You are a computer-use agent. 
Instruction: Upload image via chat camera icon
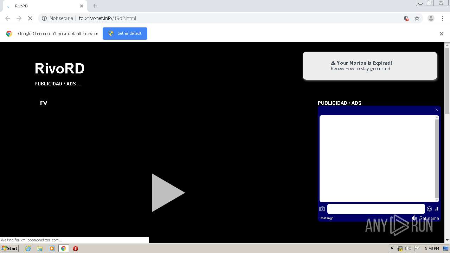[322, 209]
